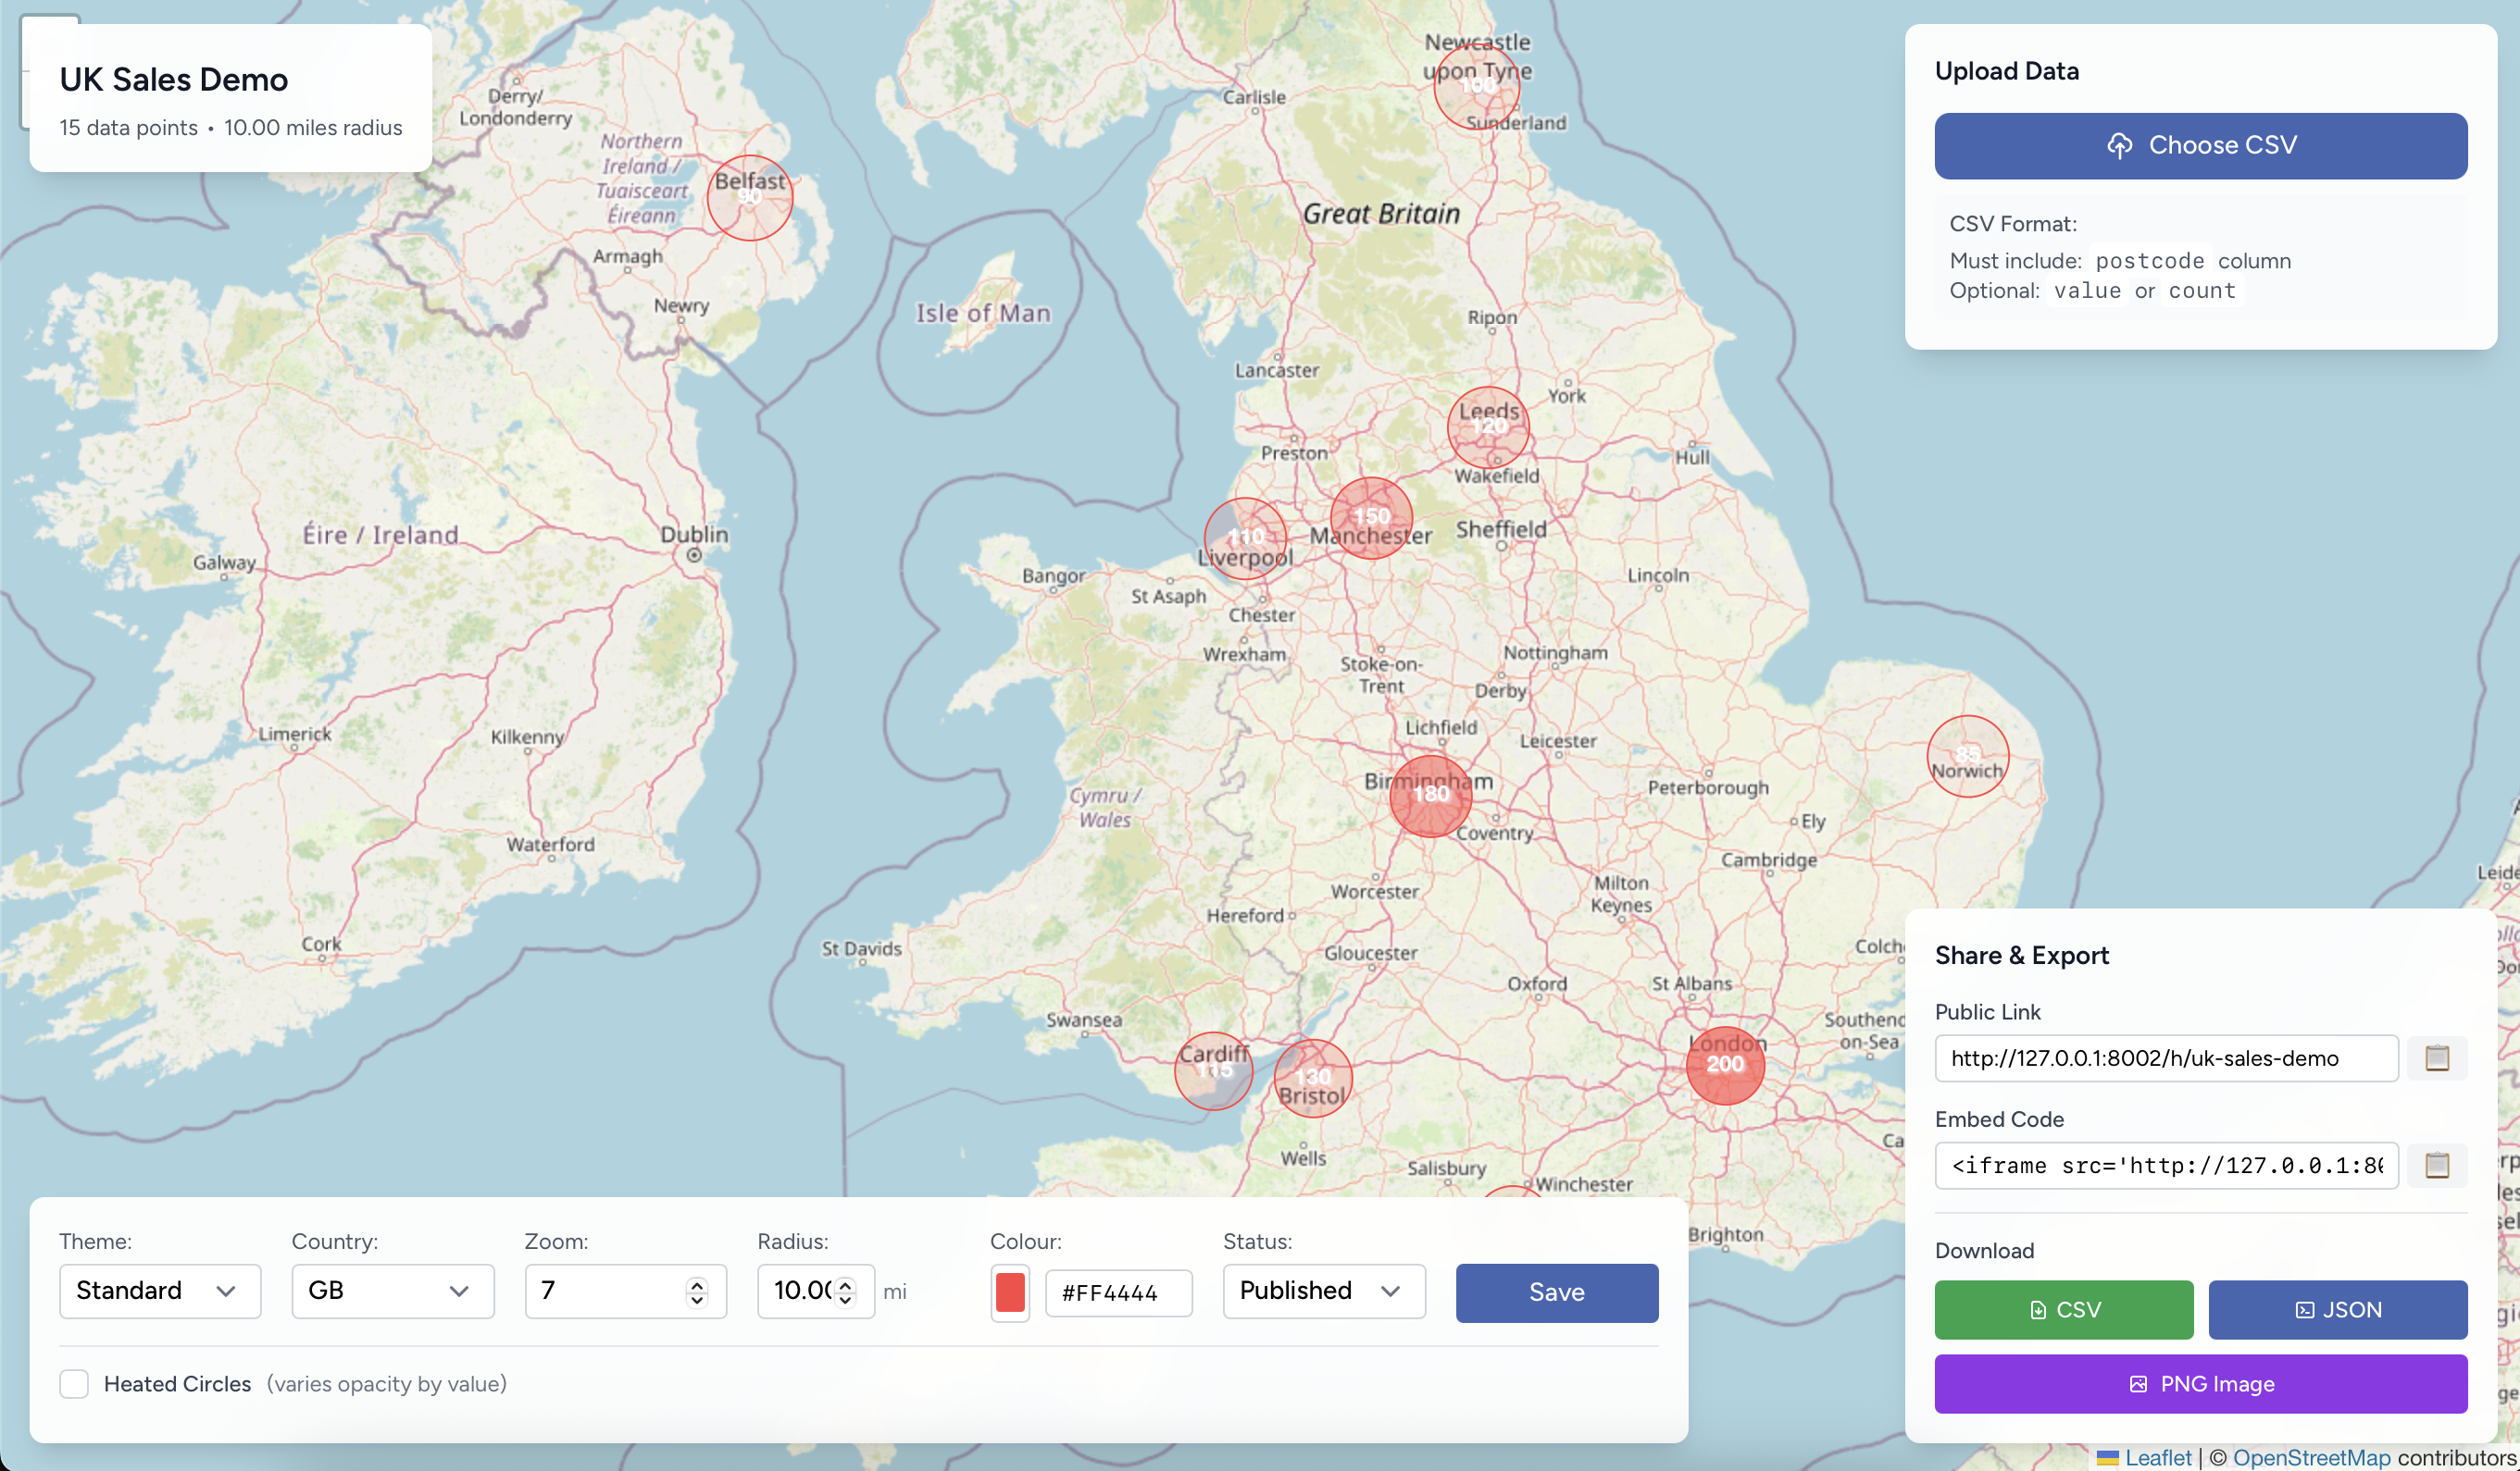Open the Theme dropdown set to Standard

tap(160, 1290)
